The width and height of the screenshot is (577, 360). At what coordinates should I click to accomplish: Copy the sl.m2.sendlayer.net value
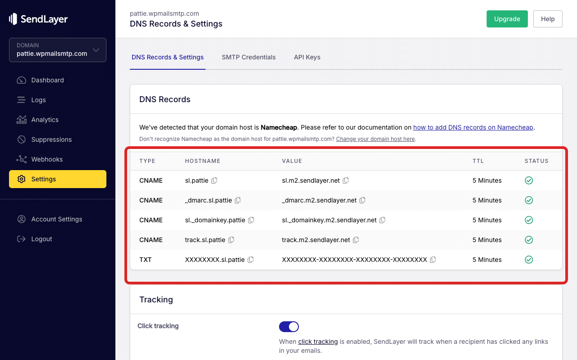click(346, 180)
